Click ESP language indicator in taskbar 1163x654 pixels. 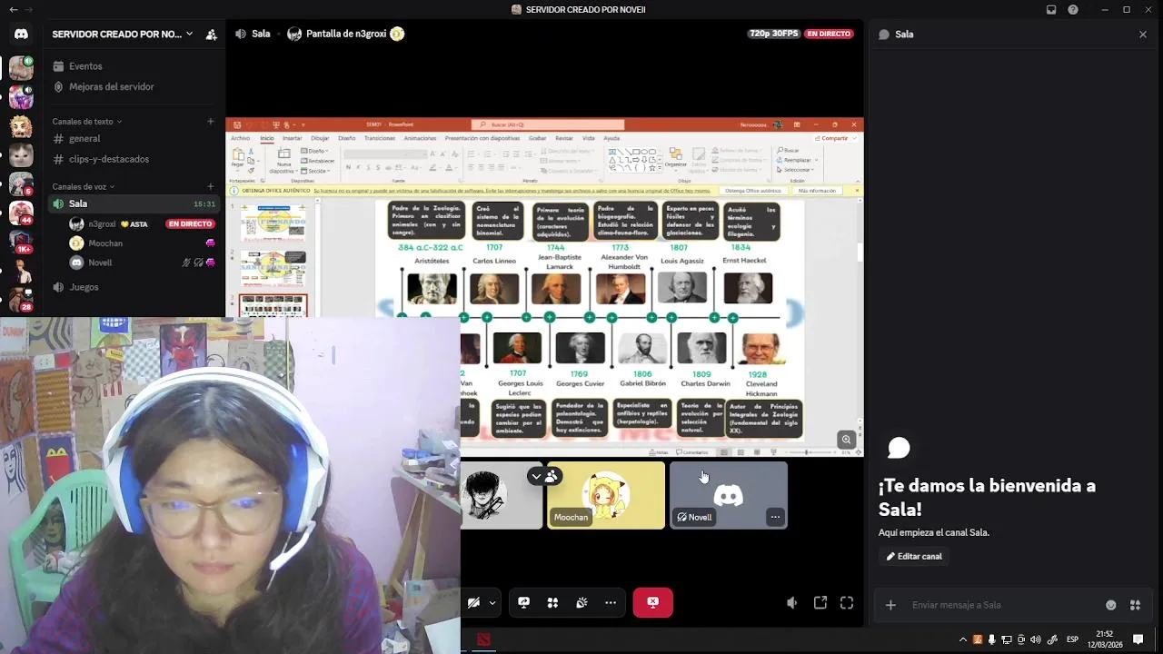pyautogui.click(x=1072, y=639)
